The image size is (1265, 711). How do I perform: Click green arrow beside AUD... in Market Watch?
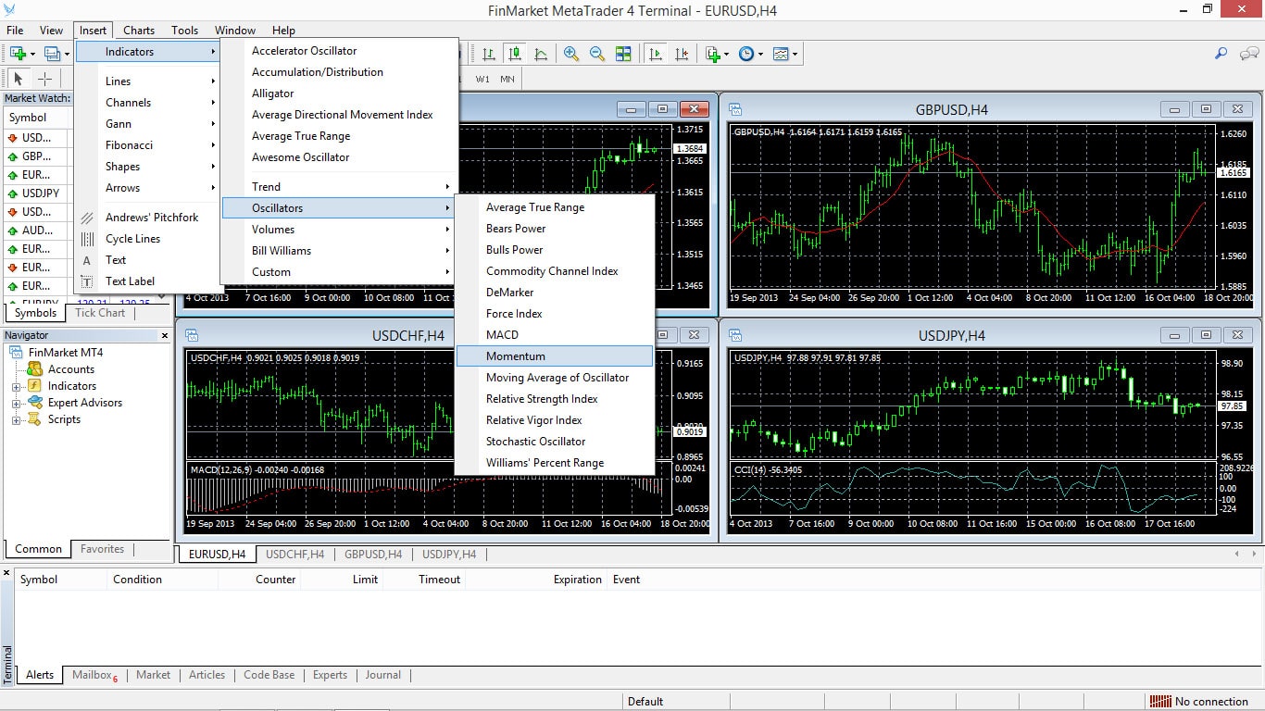point(13,231)
